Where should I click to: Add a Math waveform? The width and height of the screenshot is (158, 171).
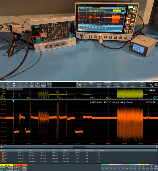[131, 167]
